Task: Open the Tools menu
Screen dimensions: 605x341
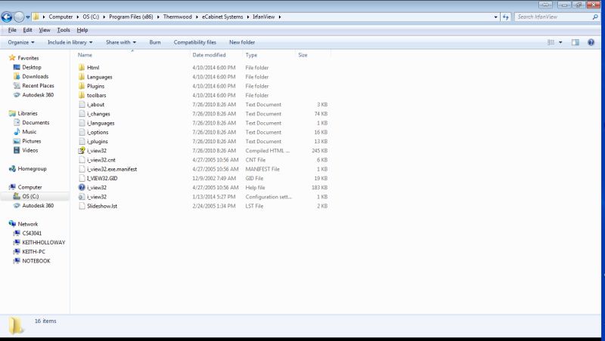Action: (x=64, y=30)
